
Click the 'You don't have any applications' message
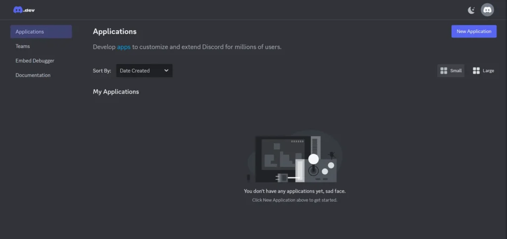pyautogui.click(x=295, y=191)
